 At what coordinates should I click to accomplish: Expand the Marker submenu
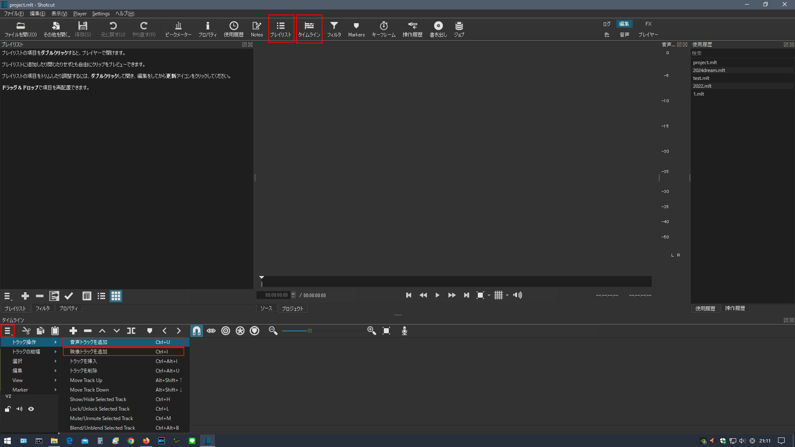(x=29, y=390)
